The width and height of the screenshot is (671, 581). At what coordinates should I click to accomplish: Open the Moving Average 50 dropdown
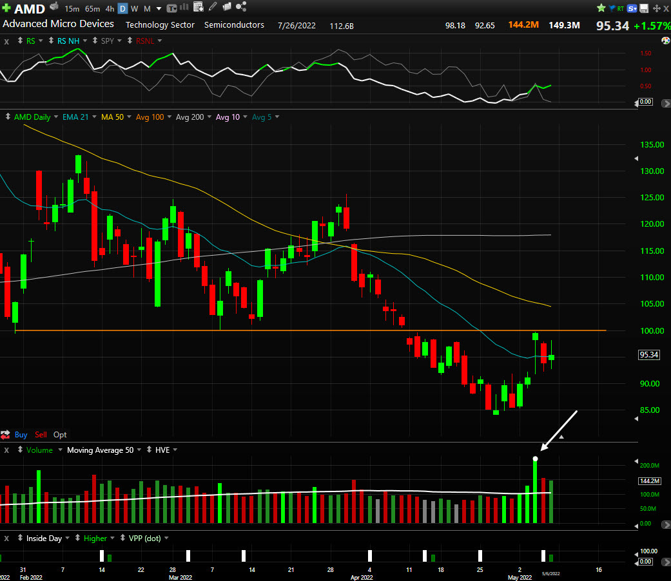pos(139,450)
